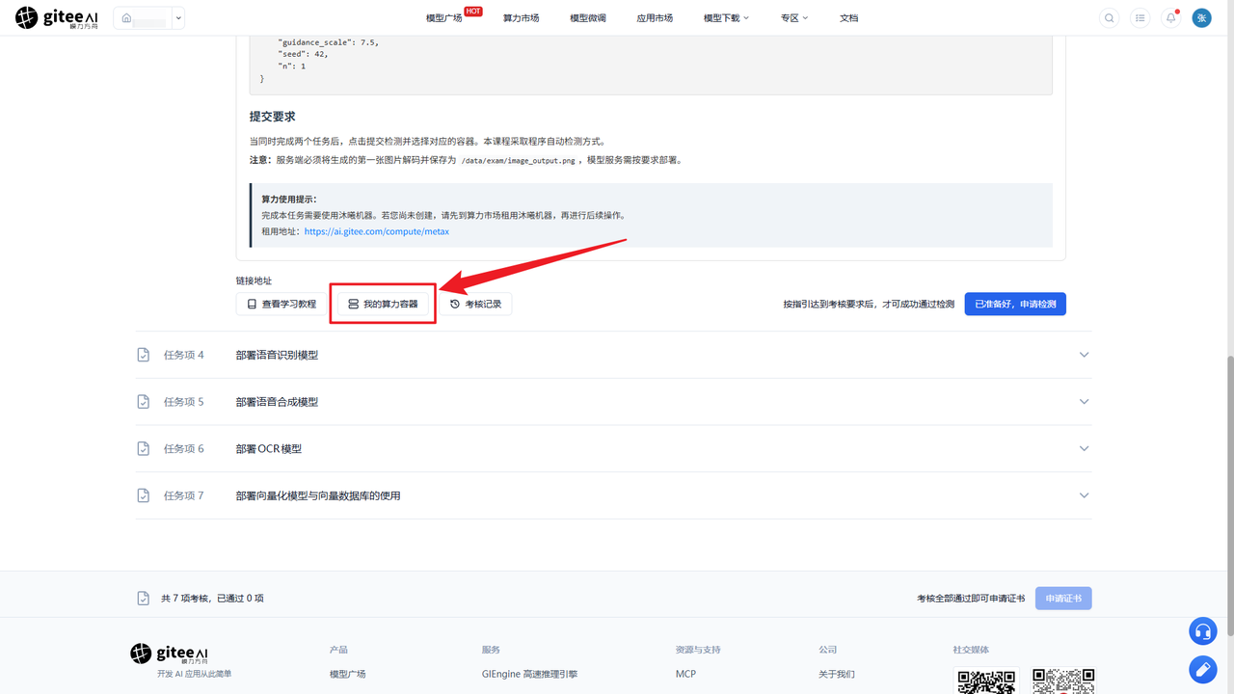This screenshot has height=694, width=1234.
Task: Click the 查看学习教程 button
Action: click(x=282, y=304)
